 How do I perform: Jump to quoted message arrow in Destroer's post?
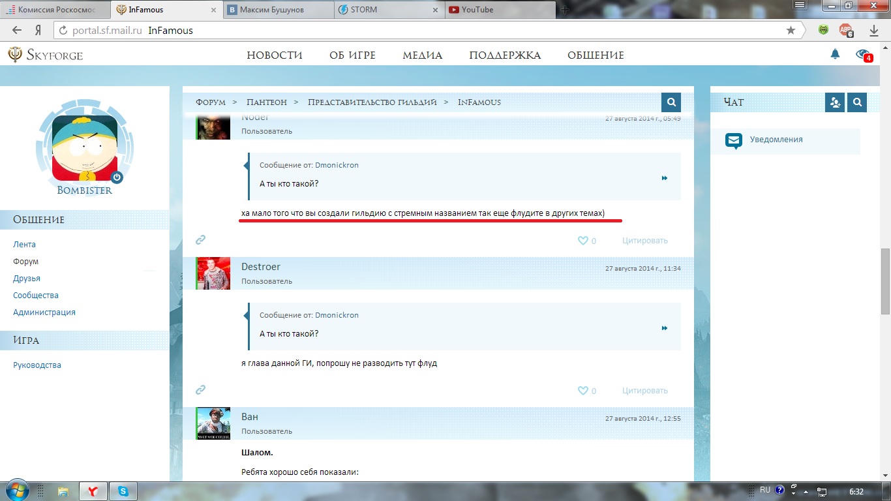[x=665, y=328]
